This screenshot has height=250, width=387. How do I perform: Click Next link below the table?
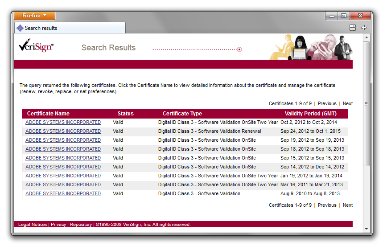click(347, 205)
